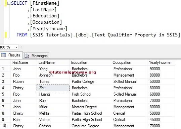Open the 100 % zoom dropdown
Screen dimensions: 181x129
click(x=16, y=47)
